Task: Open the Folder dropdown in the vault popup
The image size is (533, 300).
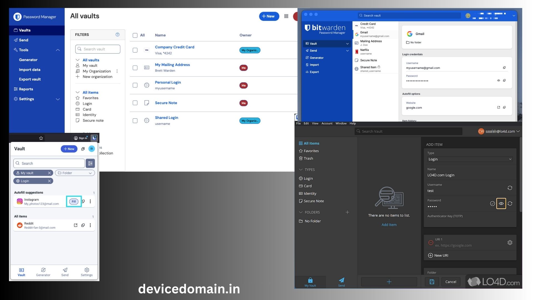Action: [x=75, y=173]
